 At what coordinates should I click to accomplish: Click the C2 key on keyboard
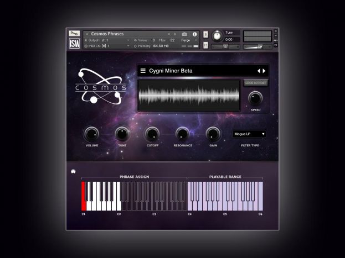click(x=119, y=207)
